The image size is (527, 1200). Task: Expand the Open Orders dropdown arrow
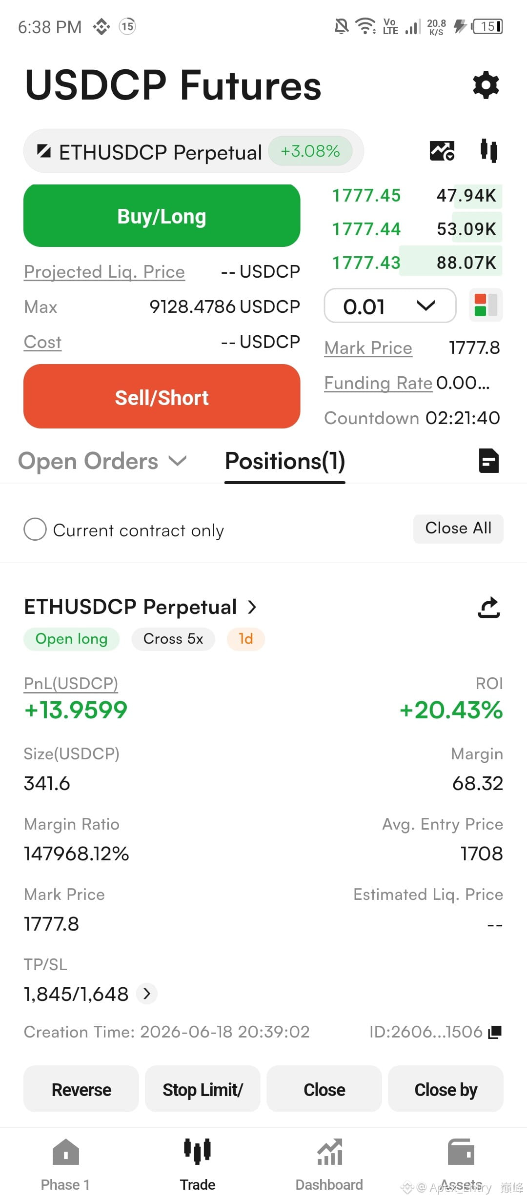(x=178, y=461)
